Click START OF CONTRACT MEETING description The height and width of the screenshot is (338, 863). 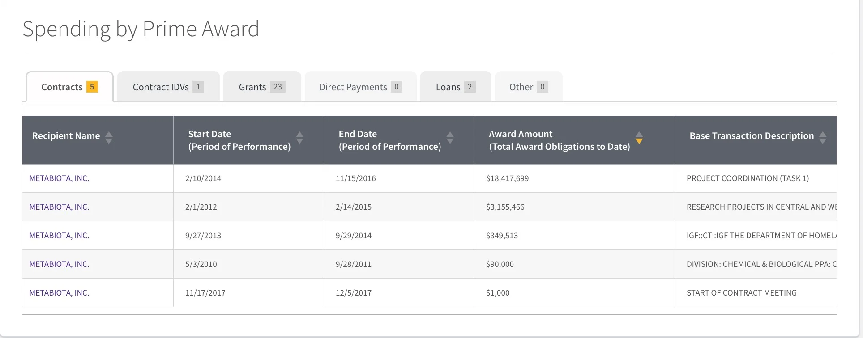pyautogui.click(x=742, y=293)
